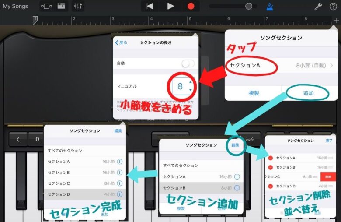Tap 完了 to finish editing sections
The height and width of the screenshot is (222, 341).
(329, 141)
